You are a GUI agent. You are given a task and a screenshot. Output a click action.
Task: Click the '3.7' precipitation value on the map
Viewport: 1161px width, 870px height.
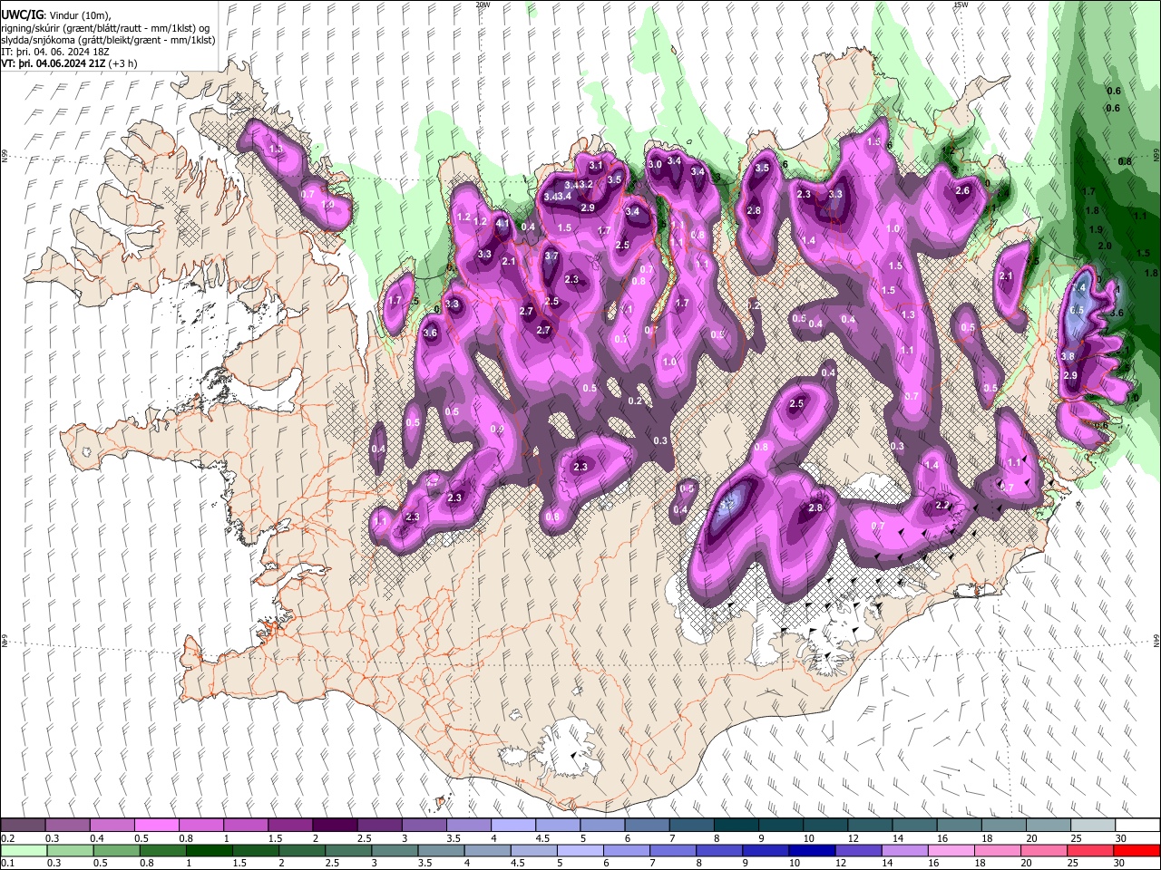pos(551,256)
